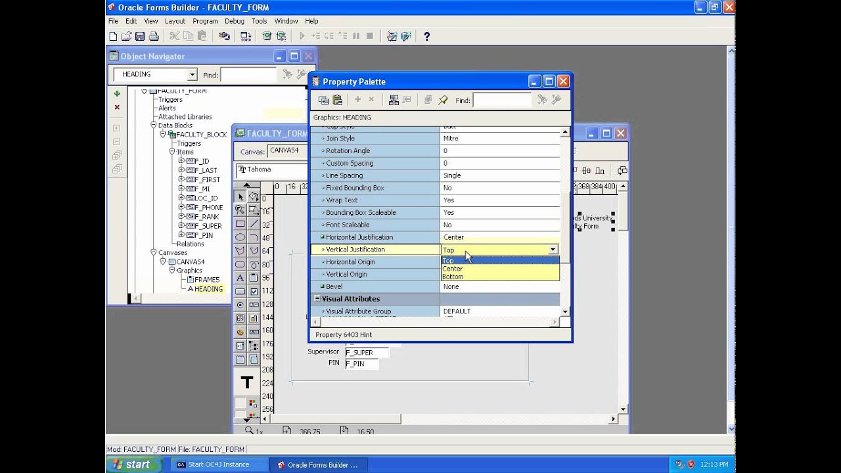
Task: Select the Magnify tool in the tool palette
Action: [x=240, y=210]
